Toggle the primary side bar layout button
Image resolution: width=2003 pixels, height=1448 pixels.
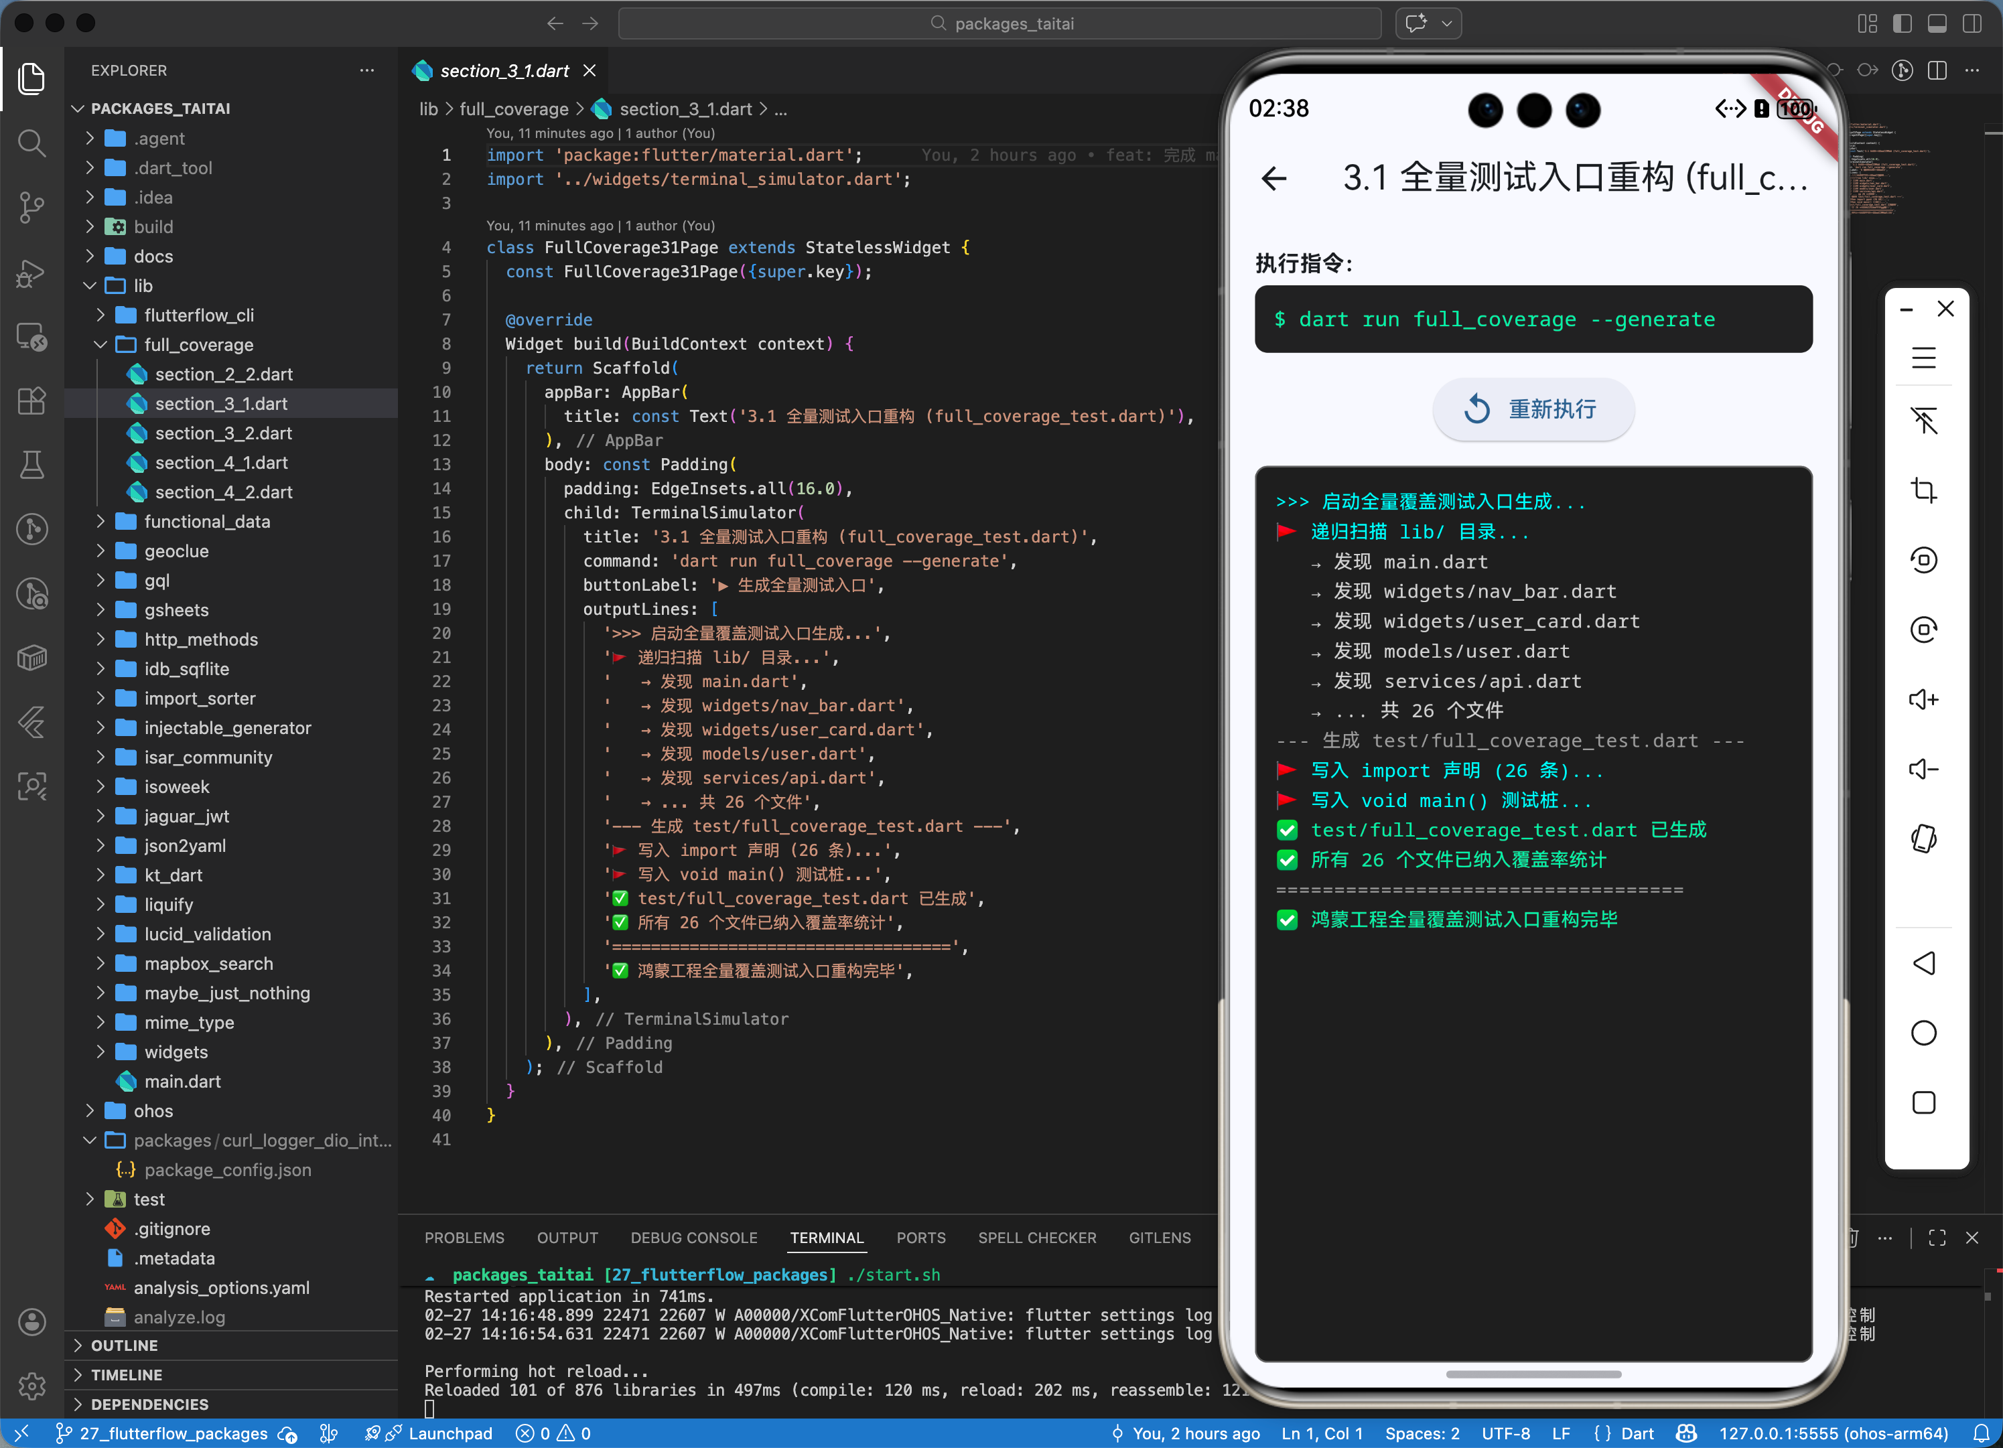click(1903, 24)
